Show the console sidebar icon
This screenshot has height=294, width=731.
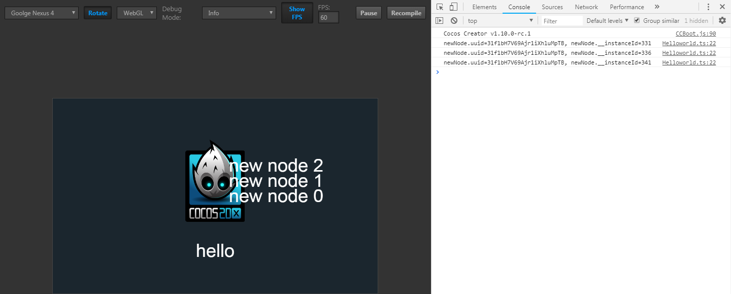pos(440,20)
